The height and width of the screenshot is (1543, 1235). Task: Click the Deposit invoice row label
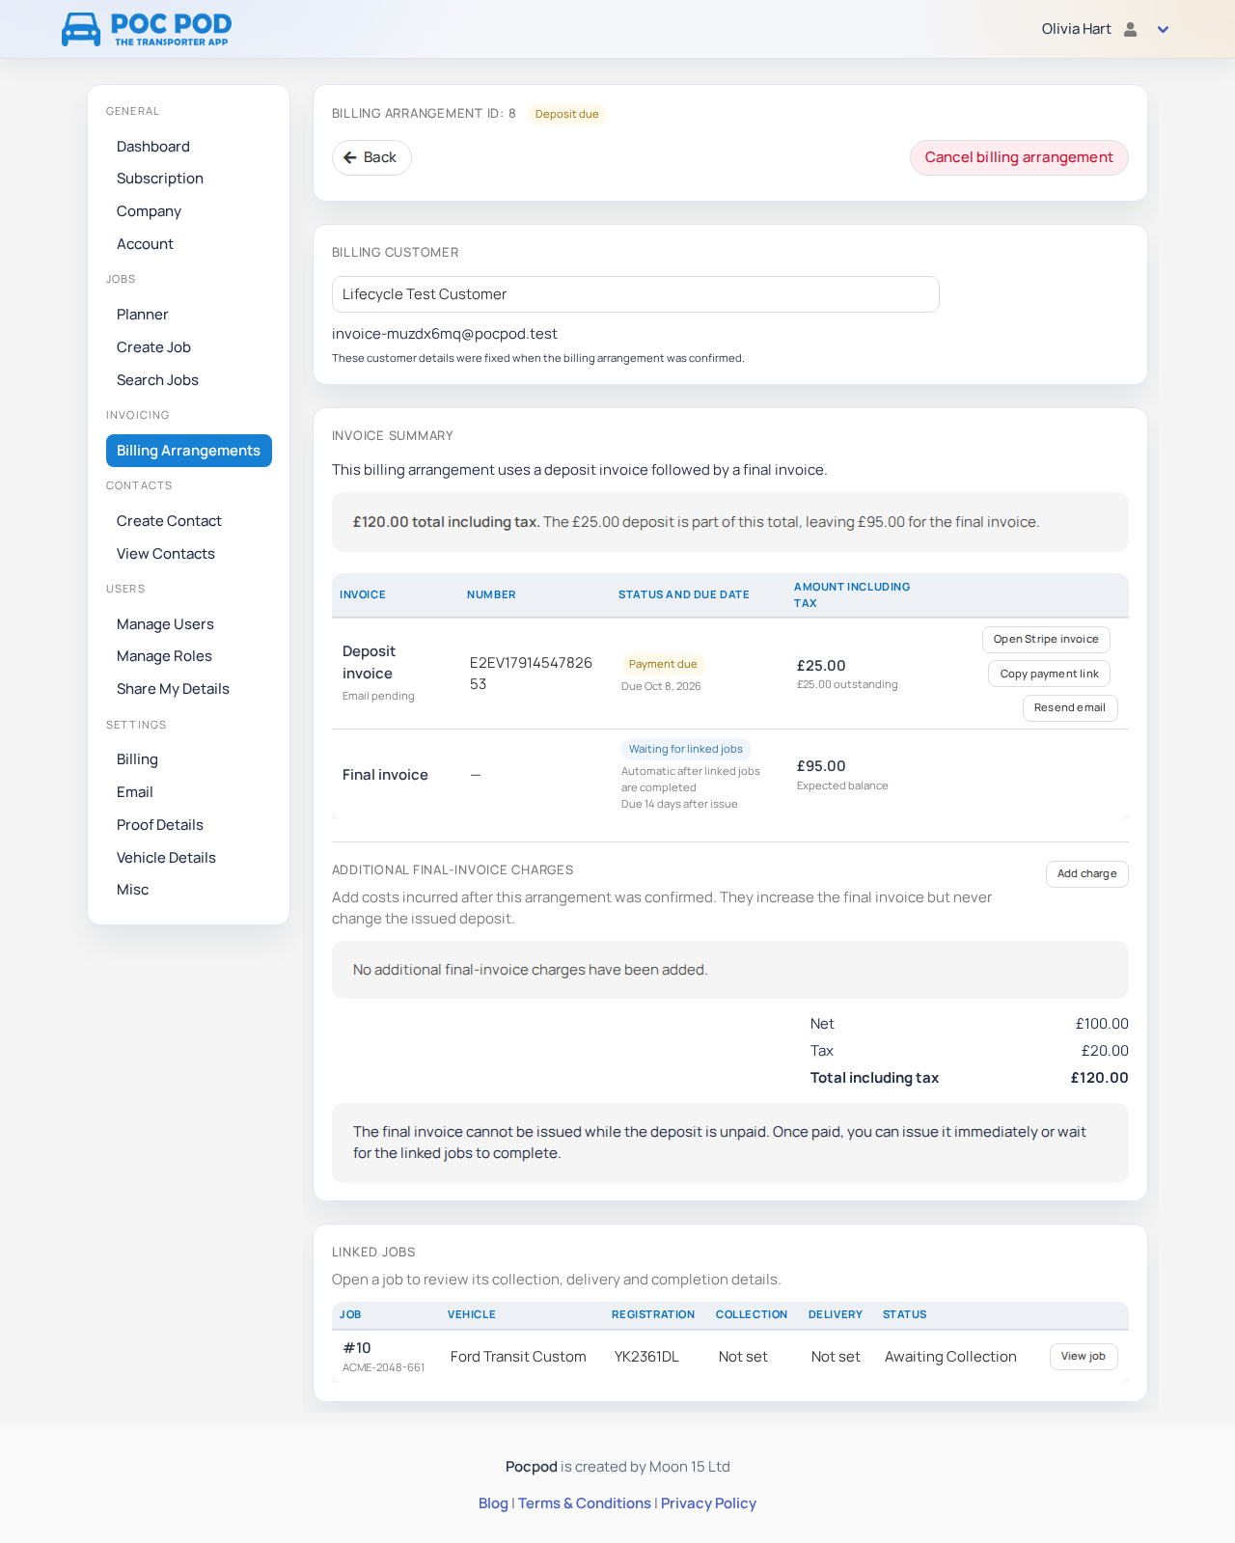pyautogui.click(x=370, y=662)
